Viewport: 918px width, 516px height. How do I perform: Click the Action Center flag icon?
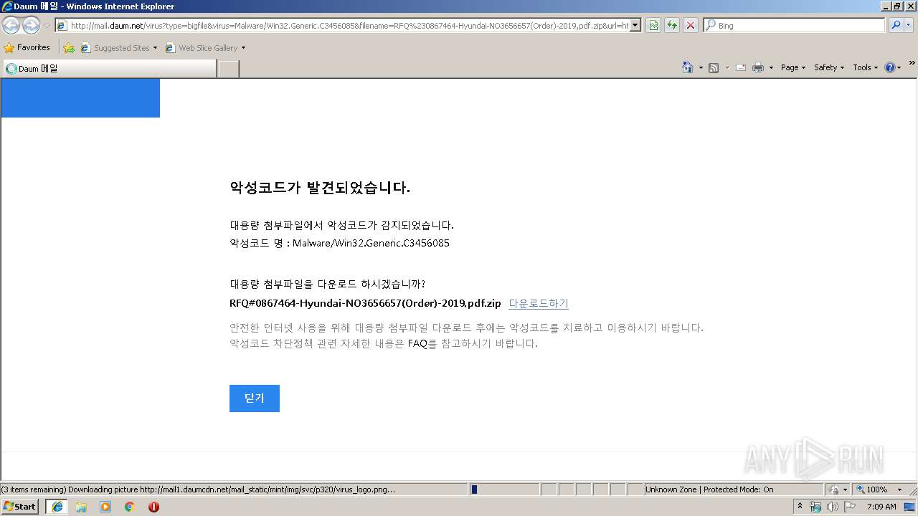850,507
